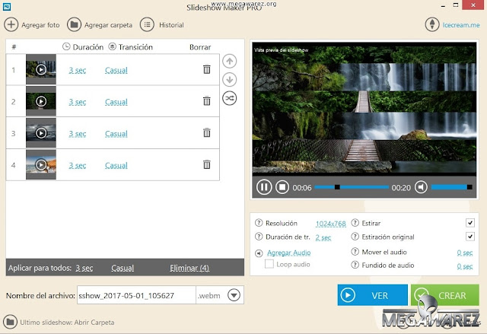Delete slide 2 with its trash icon
Viewport: 487px width, 334px height.
pyautogui.click(x=207, y=101)
